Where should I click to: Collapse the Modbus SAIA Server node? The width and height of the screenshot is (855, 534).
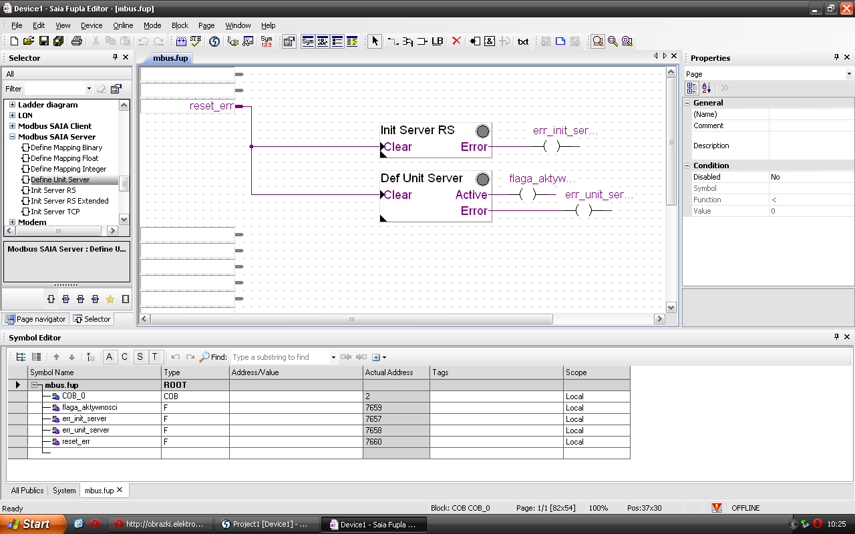[12, 137]
